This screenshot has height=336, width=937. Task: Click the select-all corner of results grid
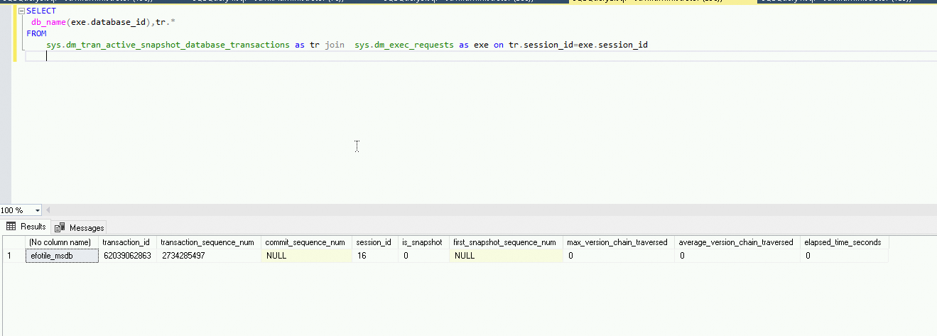coord(13,242)
